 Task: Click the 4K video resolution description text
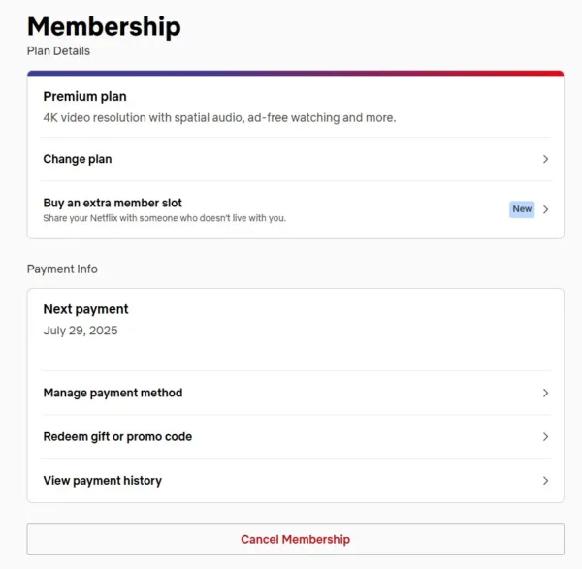pyautogui.click(x=219, y=118)
